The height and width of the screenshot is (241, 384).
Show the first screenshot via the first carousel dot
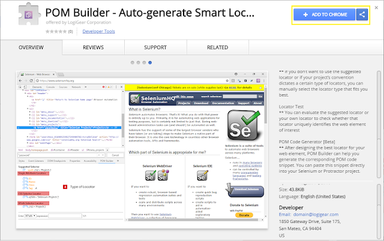[133, 62]
